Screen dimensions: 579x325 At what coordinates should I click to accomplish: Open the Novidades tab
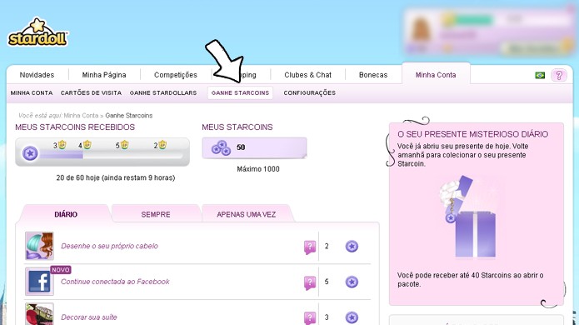click(x=37, y=75)
